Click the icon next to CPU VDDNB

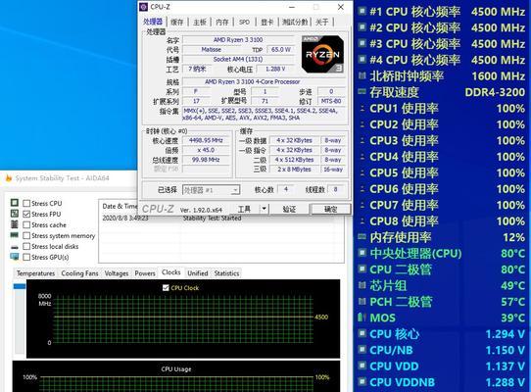(362, 382)
